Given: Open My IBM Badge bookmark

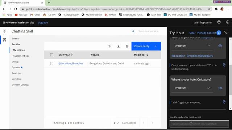Looking at the screenshot, I should pyautogui.click(x=200, y=15).
